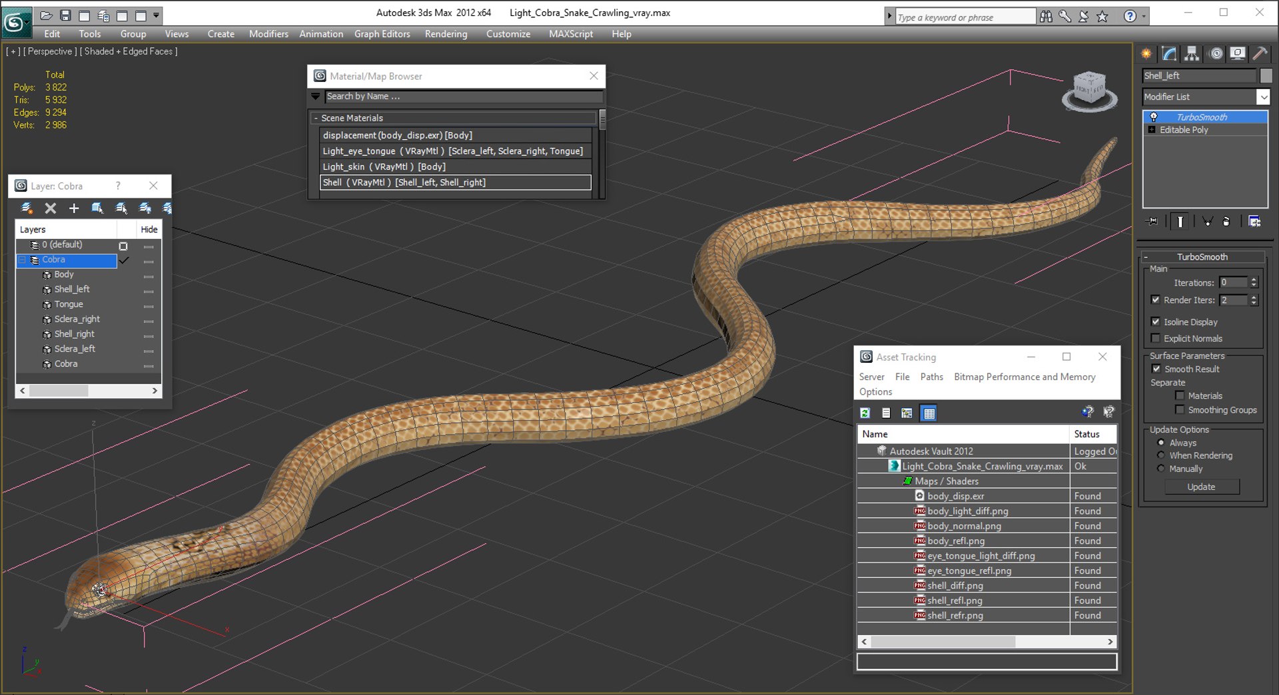Switch to the Modify command panel
The height and width of the screenshot is (695, 1279).
click(x=1169, y=54)
